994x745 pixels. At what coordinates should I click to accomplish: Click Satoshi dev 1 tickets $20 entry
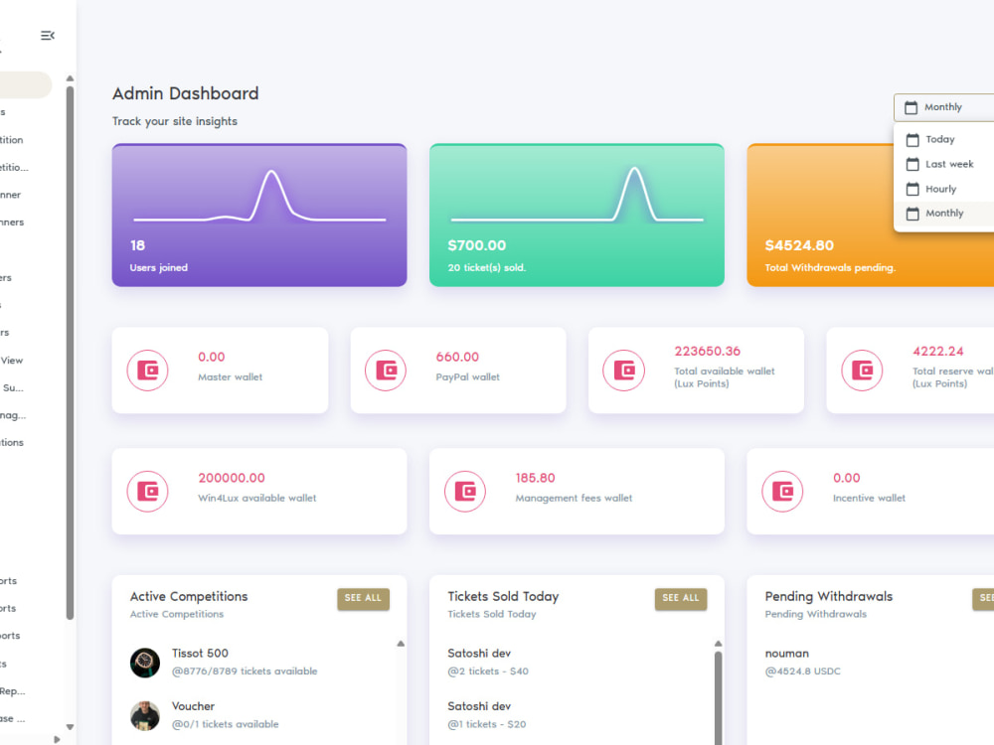coord(487,715)
